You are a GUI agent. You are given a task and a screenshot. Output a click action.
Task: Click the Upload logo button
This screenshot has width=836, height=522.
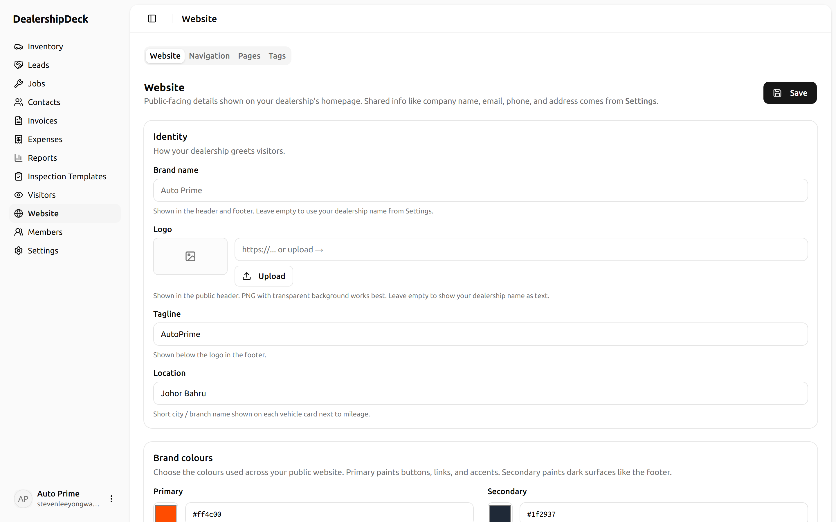pos(264,276)
